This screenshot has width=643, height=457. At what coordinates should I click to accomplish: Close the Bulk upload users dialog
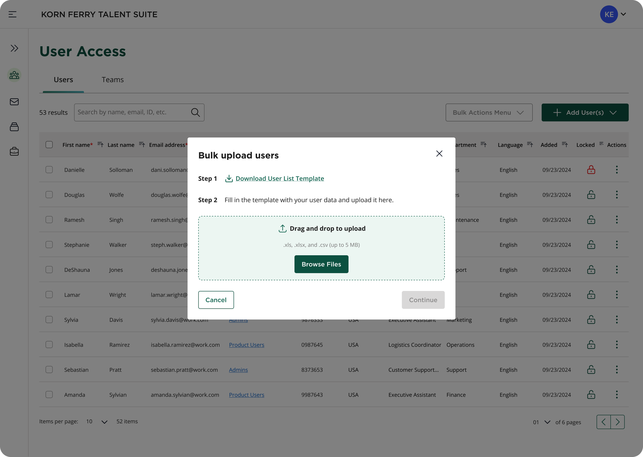click(439, 154)
